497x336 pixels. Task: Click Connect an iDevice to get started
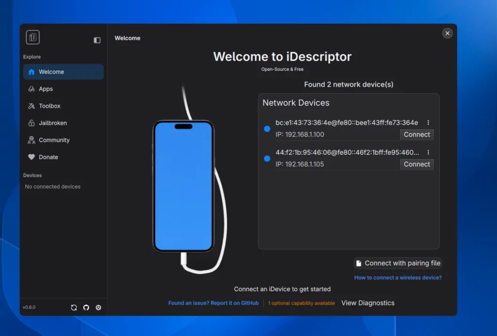click(x=282, y=289)
